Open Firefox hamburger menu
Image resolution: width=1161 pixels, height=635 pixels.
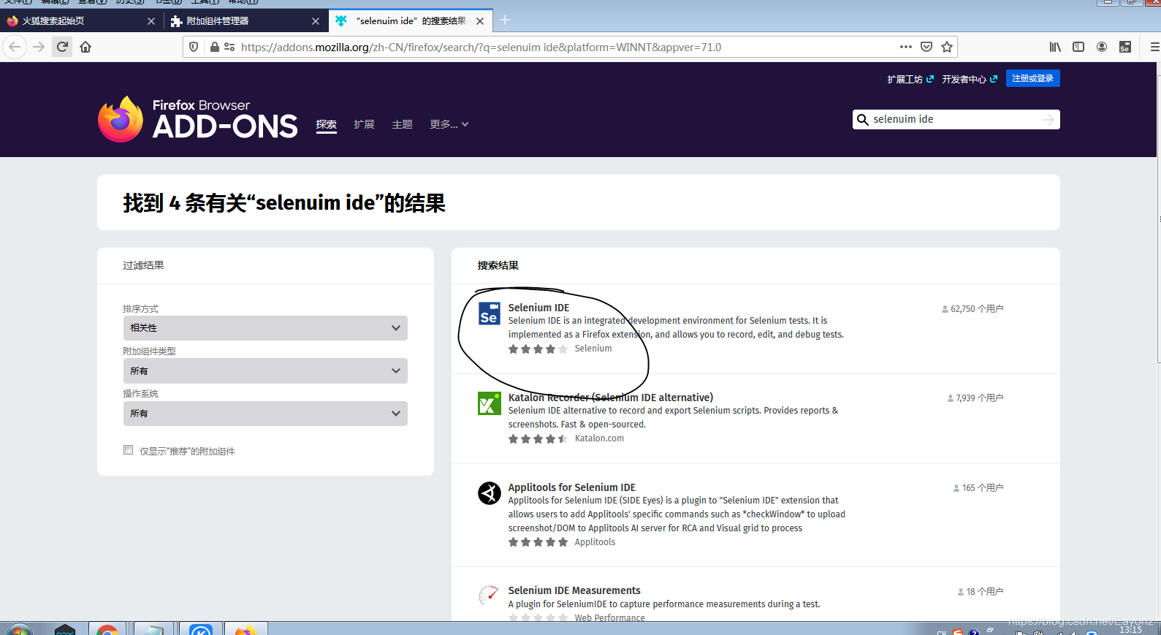1154,47
